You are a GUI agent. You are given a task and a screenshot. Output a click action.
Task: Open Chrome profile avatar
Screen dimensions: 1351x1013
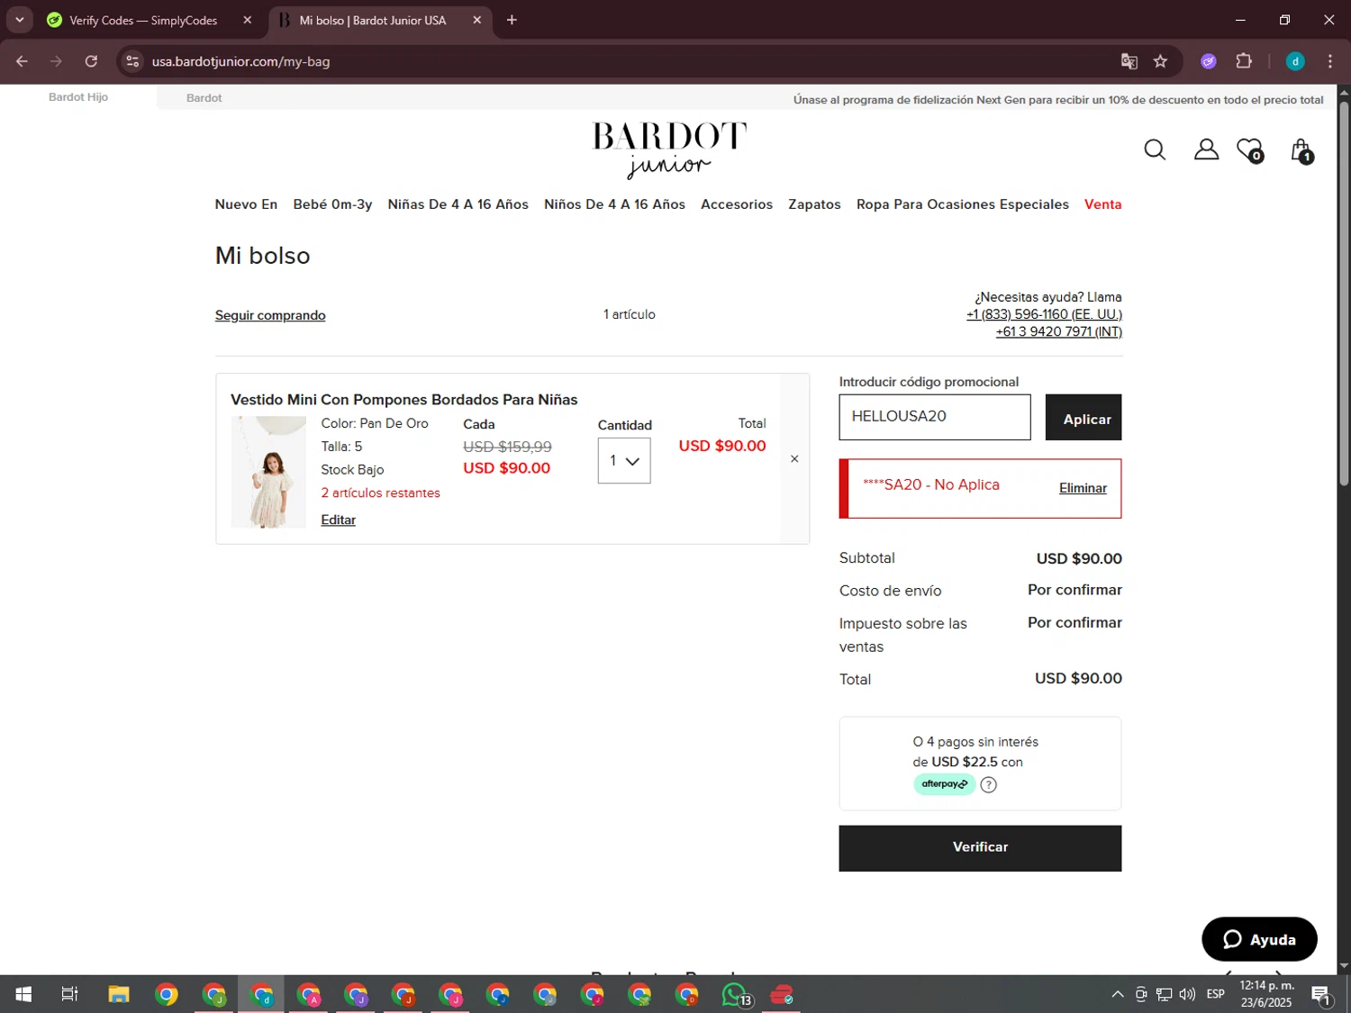tap(1295, 61)
